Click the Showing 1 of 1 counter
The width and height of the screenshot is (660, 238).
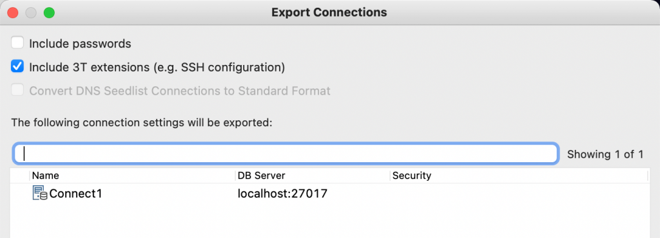point(605,154)
